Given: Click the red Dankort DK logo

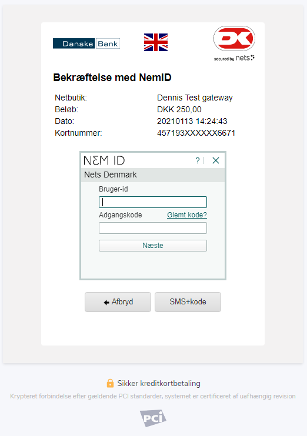Looking at the screenshot, I should tap(234, 38).
